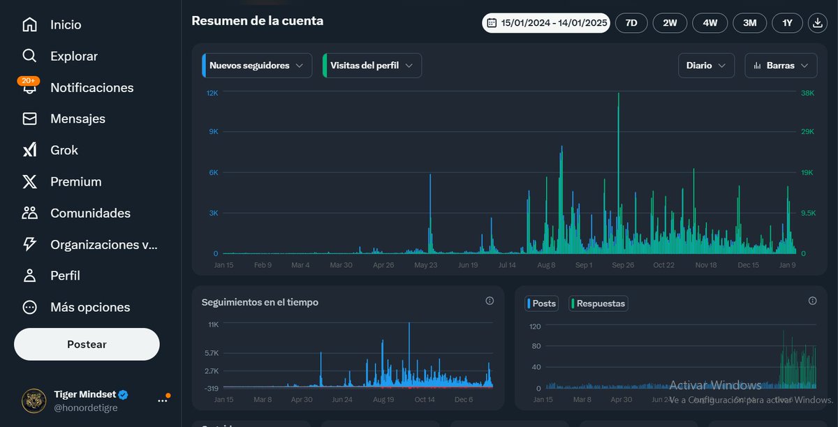Viewport: 838px width, 427px height.
Task: Open Grok icon in sidebar
Action: 29,150
